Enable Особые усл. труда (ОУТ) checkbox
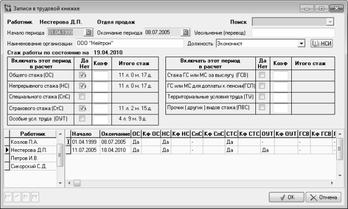Image resolution: width=348 pixels, height=209 pixels. coord(82,119)
